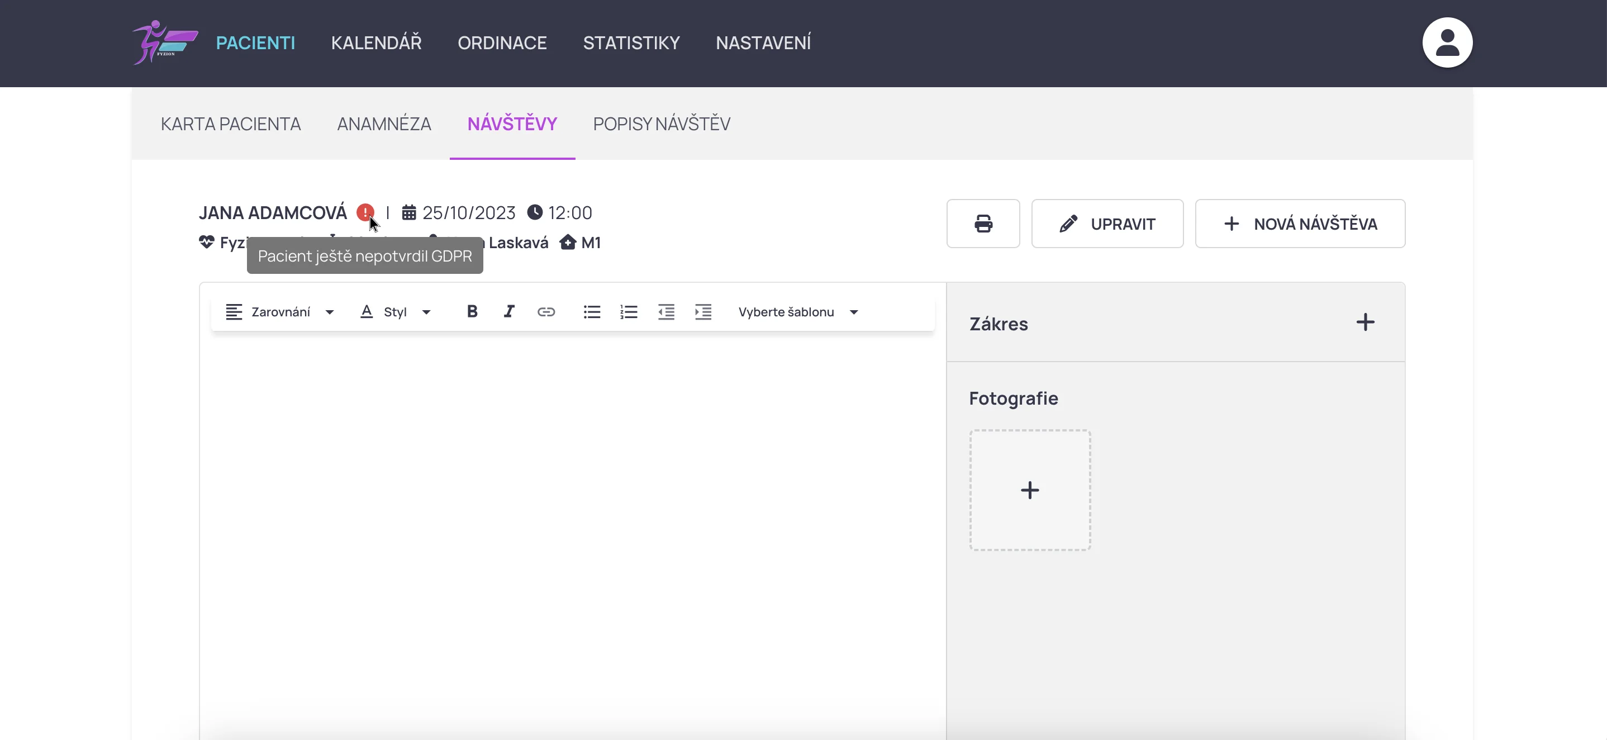Open the Zarovnání alignment dropdown
Screen dimensions: 1607x740
280,311
